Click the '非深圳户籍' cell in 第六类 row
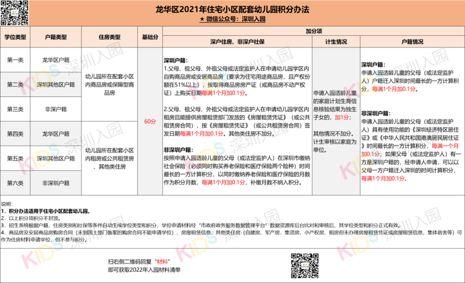Viewport: 465px width, 283px height. coord(56,183)
